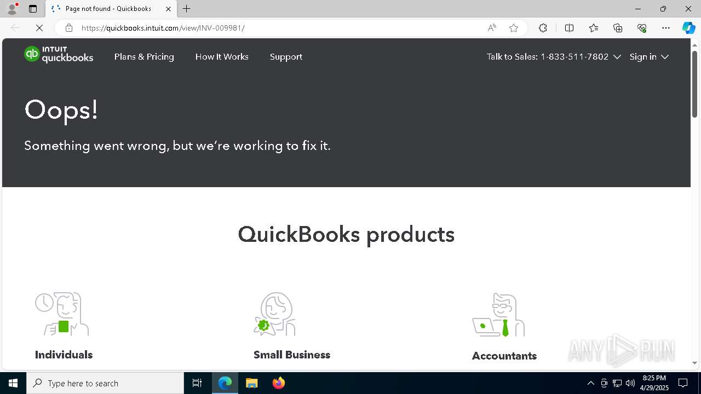Expand Talk to Sales phone dropdown
Screen dimensions: 701x394
click(554, 57)
